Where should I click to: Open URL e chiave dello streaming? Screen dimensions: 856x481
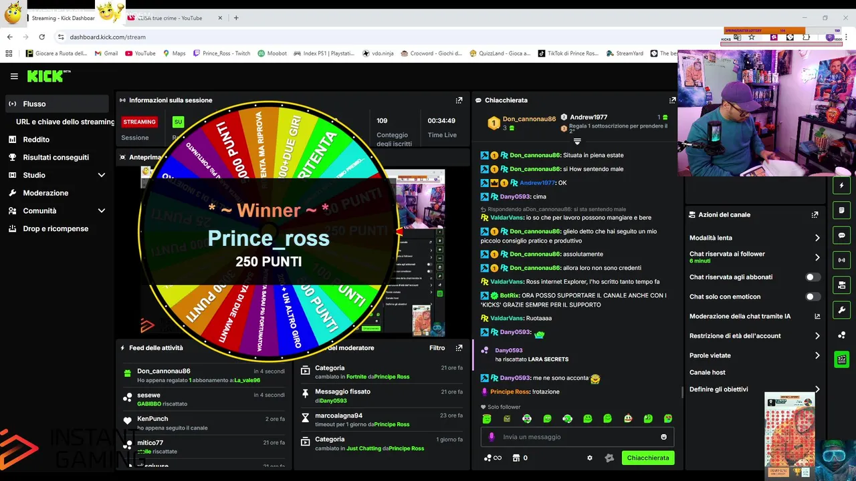[66, 122]
